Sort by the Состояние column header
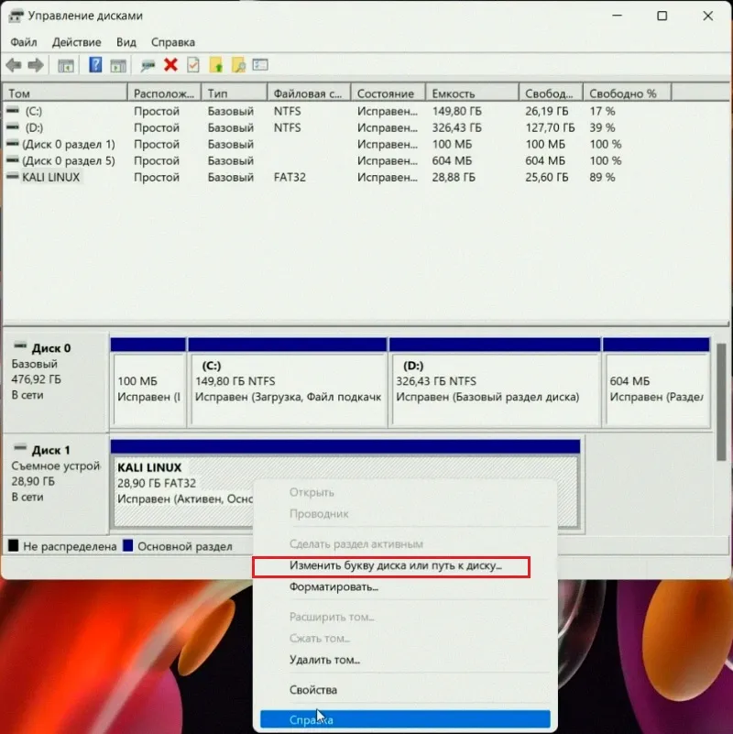 (x=388, y=93)
